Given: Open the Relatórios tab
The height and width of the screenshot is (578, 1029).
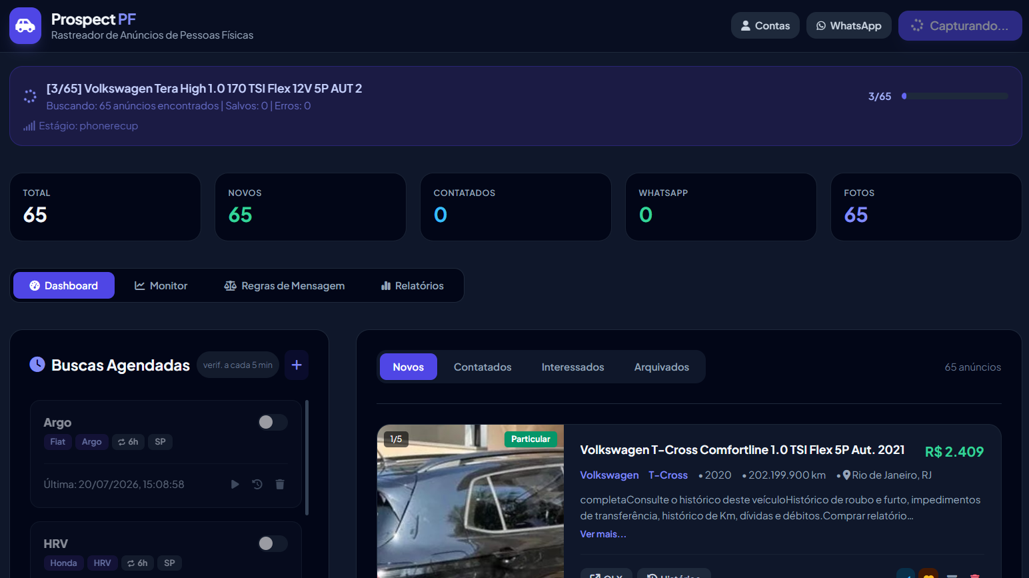Looking at the screenshot, I should (413, 285).
